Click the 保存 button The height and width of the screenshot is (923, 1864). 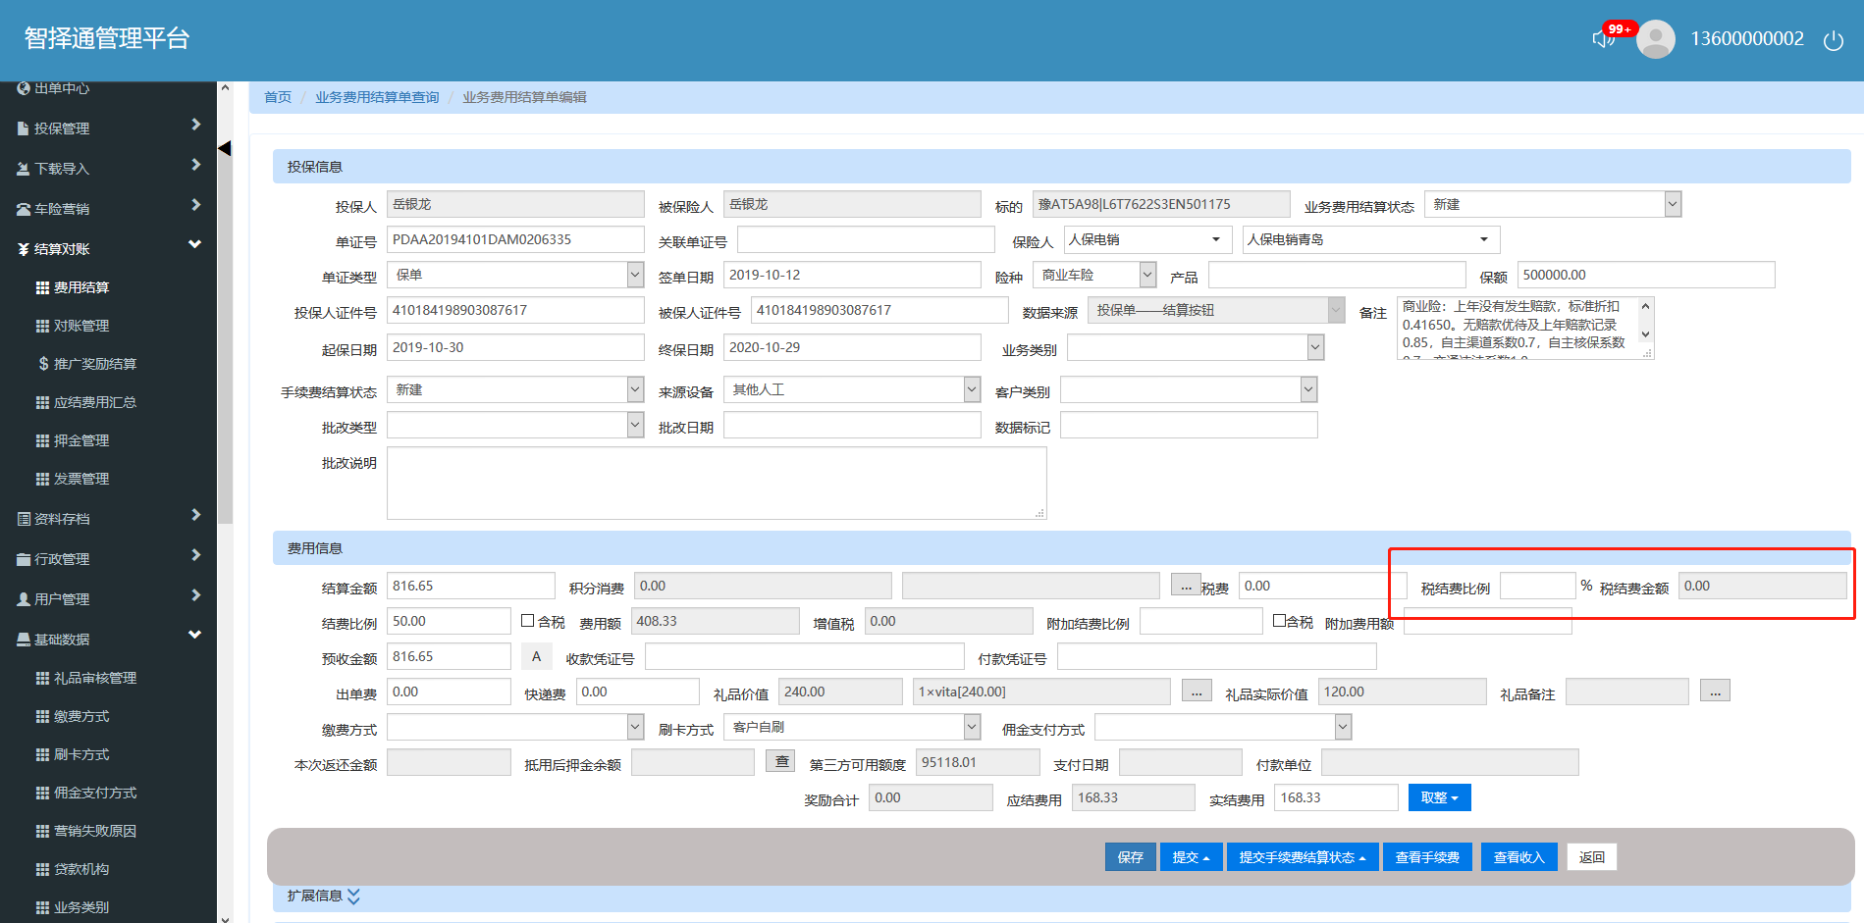[1130, 856]
